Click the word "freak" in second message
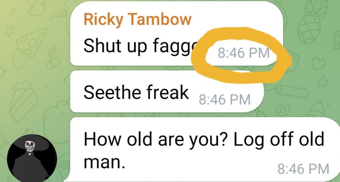Screen dimensions: 340x182 point(167,92)
